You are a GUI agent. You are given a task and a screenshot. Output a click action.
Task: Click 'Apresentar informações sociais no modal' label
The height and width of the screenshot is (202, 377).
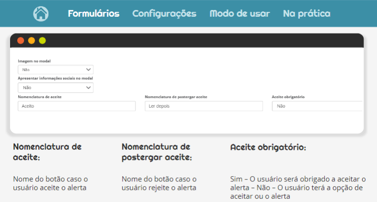55,79
